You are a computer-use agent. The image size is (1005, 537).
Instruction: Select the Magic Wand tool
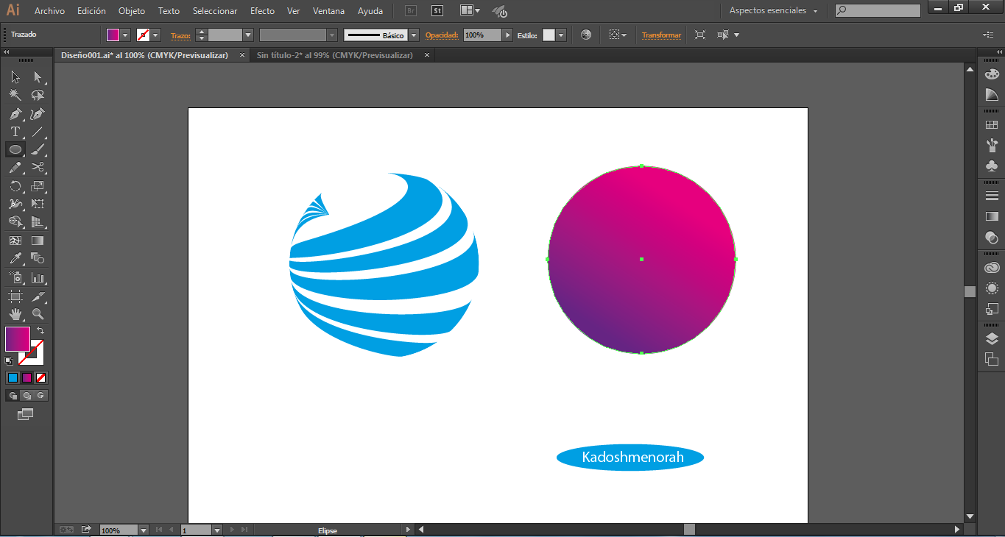[x=15, y=95]
